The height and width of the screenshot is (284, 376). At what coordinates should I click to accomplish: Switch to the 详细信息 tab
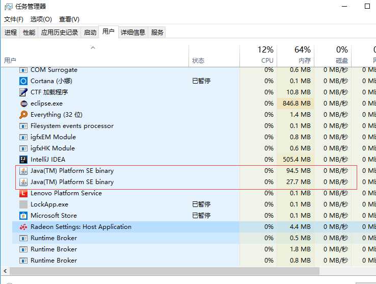tap(133, 33)
